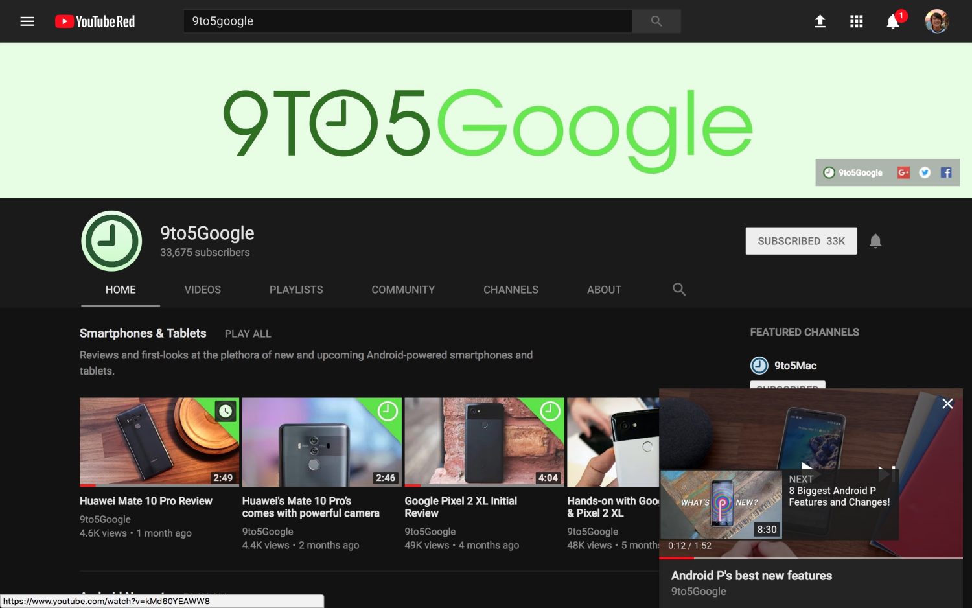Click 0:12 / 1:52 time display in miniplayer
Screen dimensions: 972x608
click(x=689, y=546)
